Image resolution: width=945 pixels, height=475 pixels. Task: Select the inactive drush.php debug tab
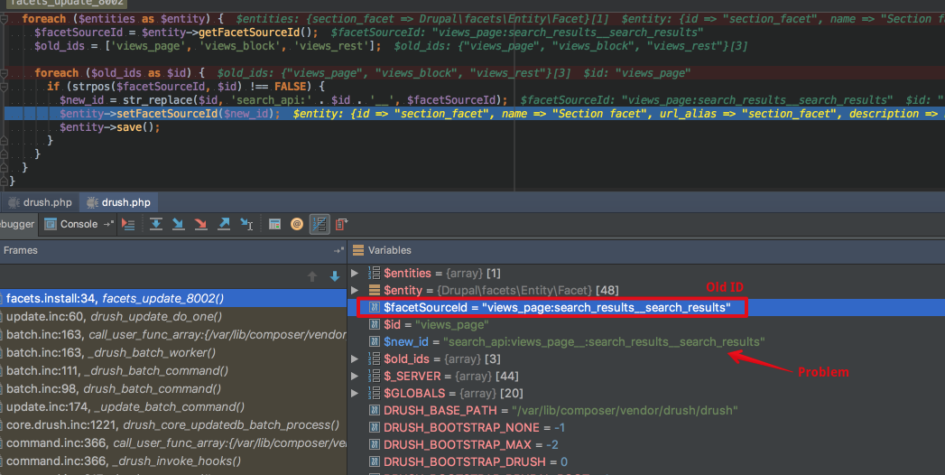click(41, 202)
